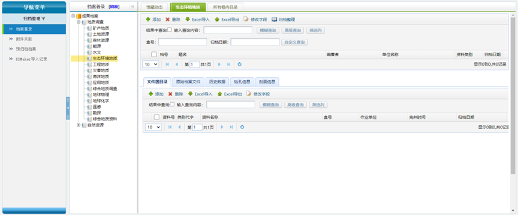Enable 结果中查询 checkbox in the top search bar

click(170, 30)
